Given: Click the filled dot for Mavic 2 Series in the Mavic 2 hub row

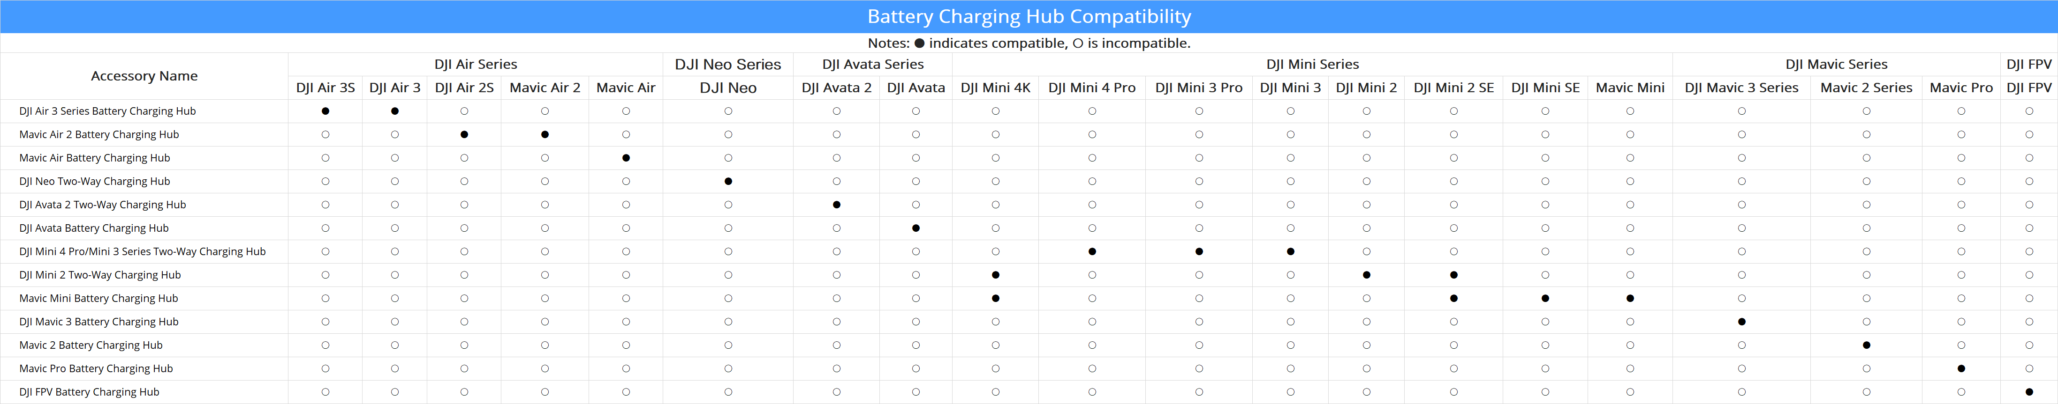Looking at the screenshot, I should pos(1866,345).
